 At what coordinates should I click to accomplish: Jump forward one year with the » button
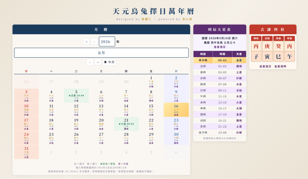tap(98, 62)
